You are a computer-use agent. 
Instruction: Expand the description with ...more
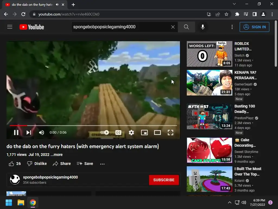(x=56, y=155)
